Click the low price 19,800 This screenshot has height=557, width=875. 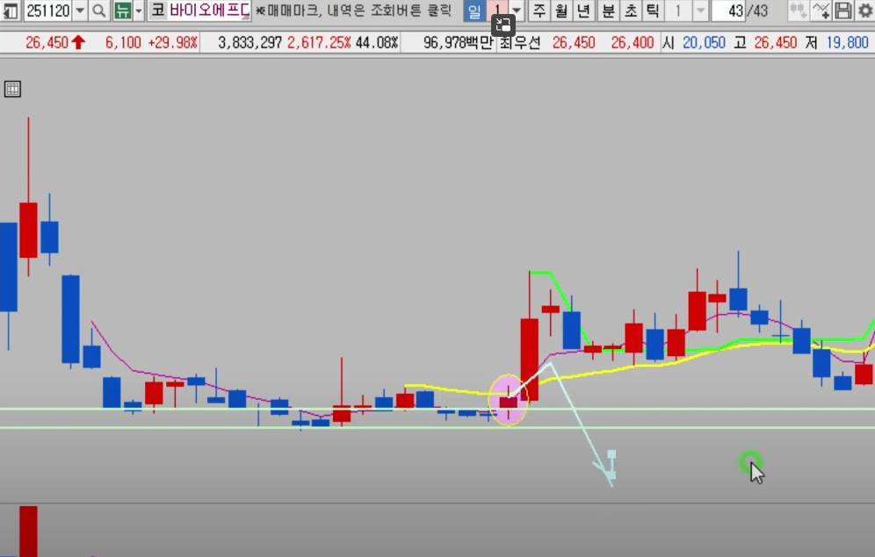tap(847, 43)
